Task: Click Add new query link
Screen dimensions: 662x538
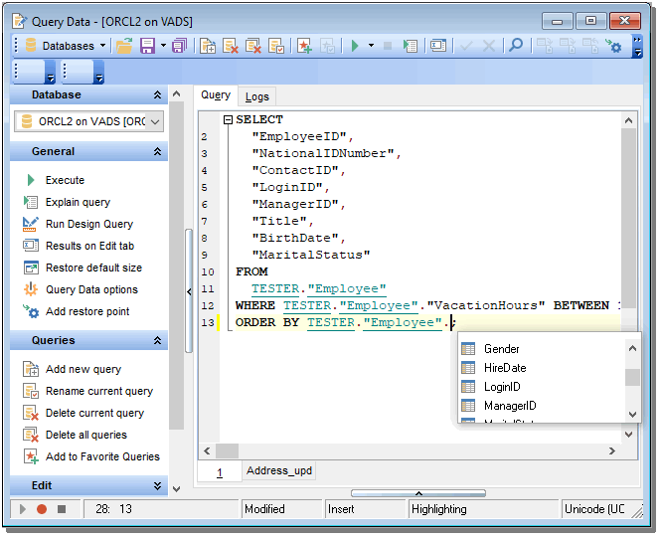Action: coord(83,369)
